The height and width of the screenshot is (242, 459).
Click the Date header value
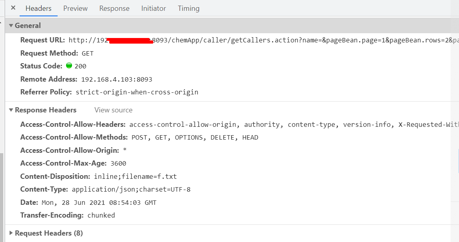[99, 202]
